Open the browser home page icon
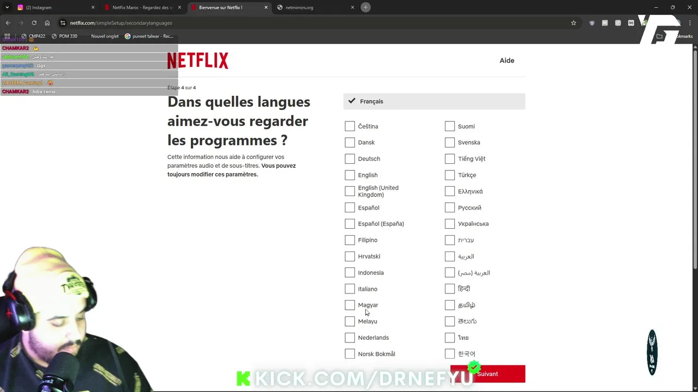Image resolution: width=698 pixels, height=392 pixels. click(x=47, y=23)
